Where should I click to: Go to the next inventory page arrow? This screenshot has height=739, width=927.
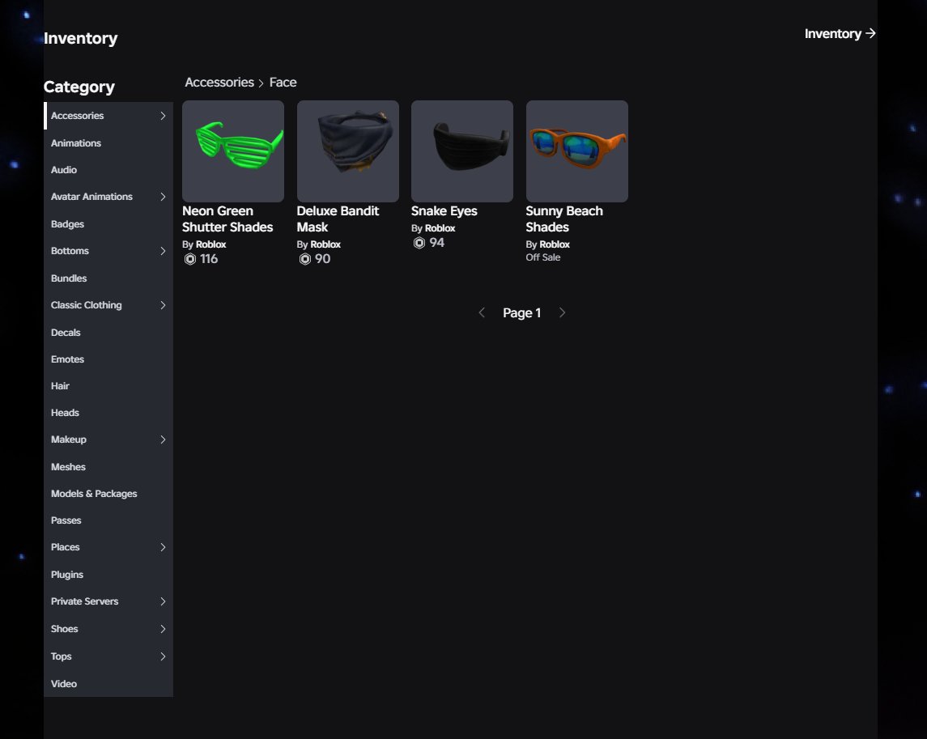[562, 312]
